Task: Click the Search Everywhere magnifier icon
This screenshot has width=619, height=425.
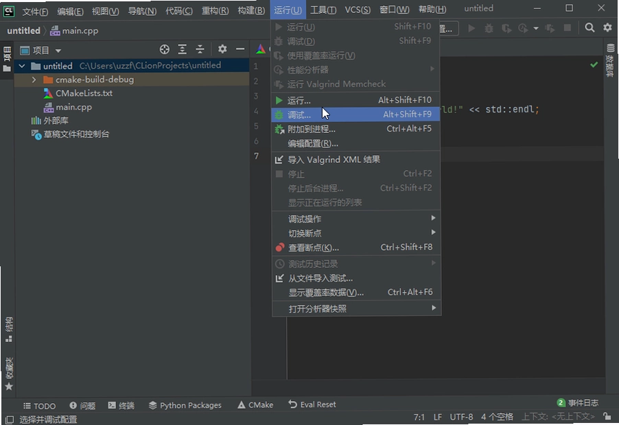Action: click(589, 27)
